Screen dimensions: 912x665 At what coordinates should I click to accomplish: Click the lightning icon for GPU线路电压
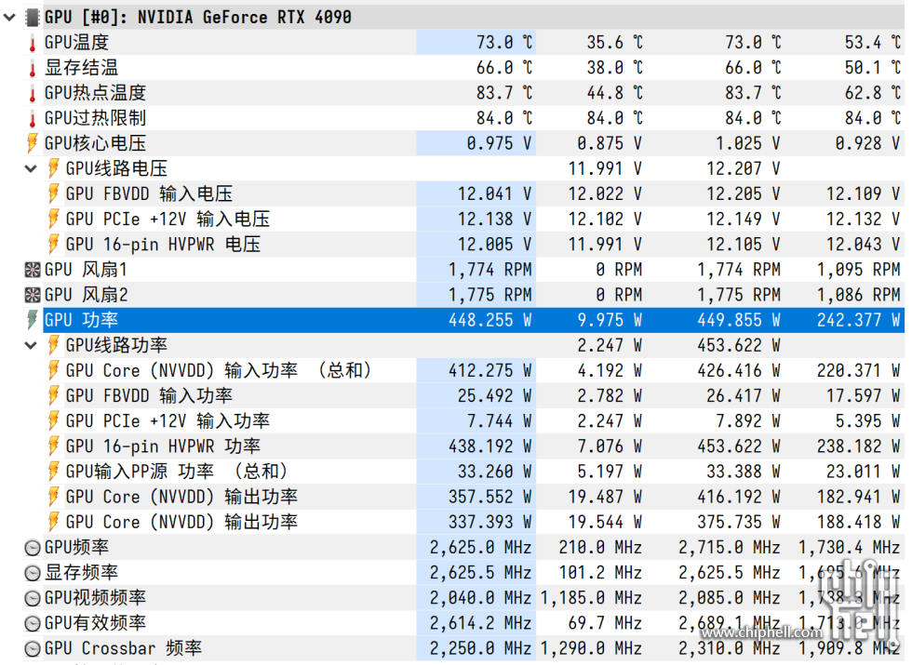click(x=54, y=168)
